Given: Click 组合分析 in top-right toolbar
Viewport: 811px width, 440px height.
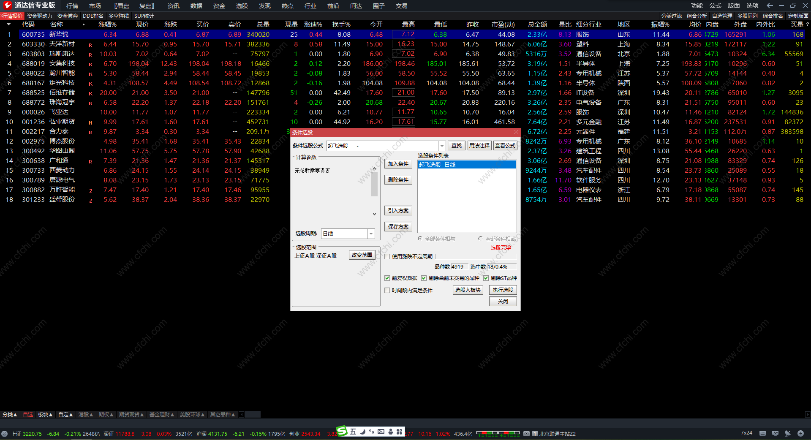Looking at the screenshot, I should [x=697, y=16].
